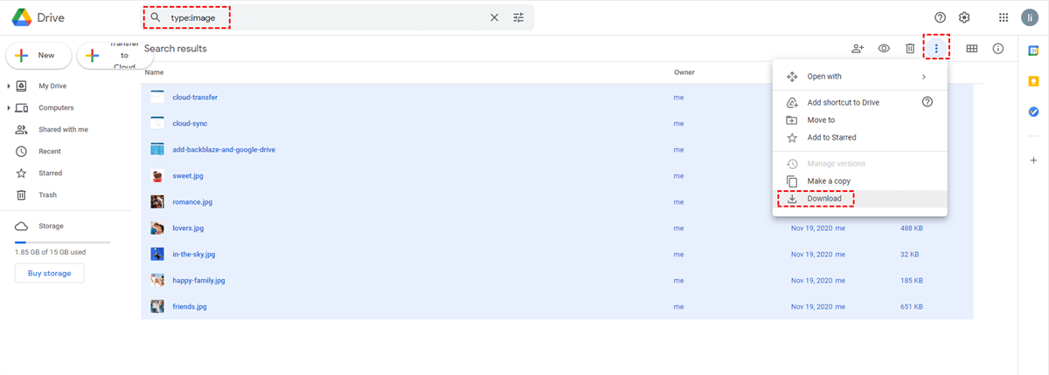Switch to grid layout view
Screen dimensions: 1049x375
[971, 49]
